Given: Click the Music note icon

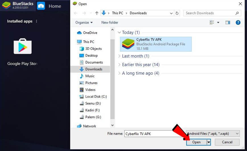Looking at the screenshot, I should [82, 76].
